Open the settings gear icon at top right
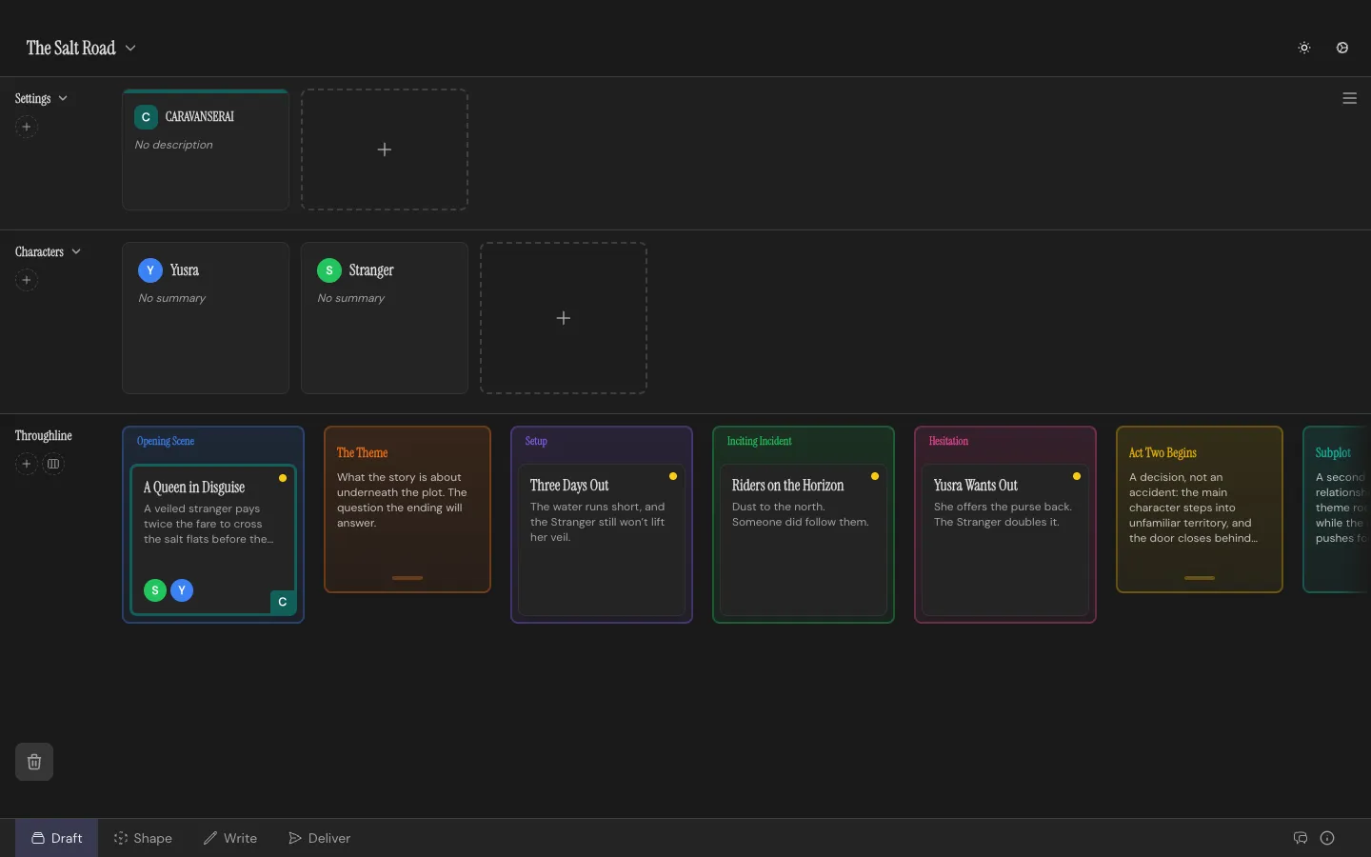1371x857 pixels. (x=1342, y=48)
